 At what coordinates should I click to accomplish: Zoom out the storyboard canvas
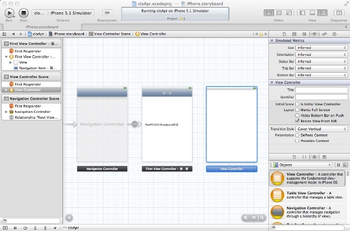click(x=246, y=218)
